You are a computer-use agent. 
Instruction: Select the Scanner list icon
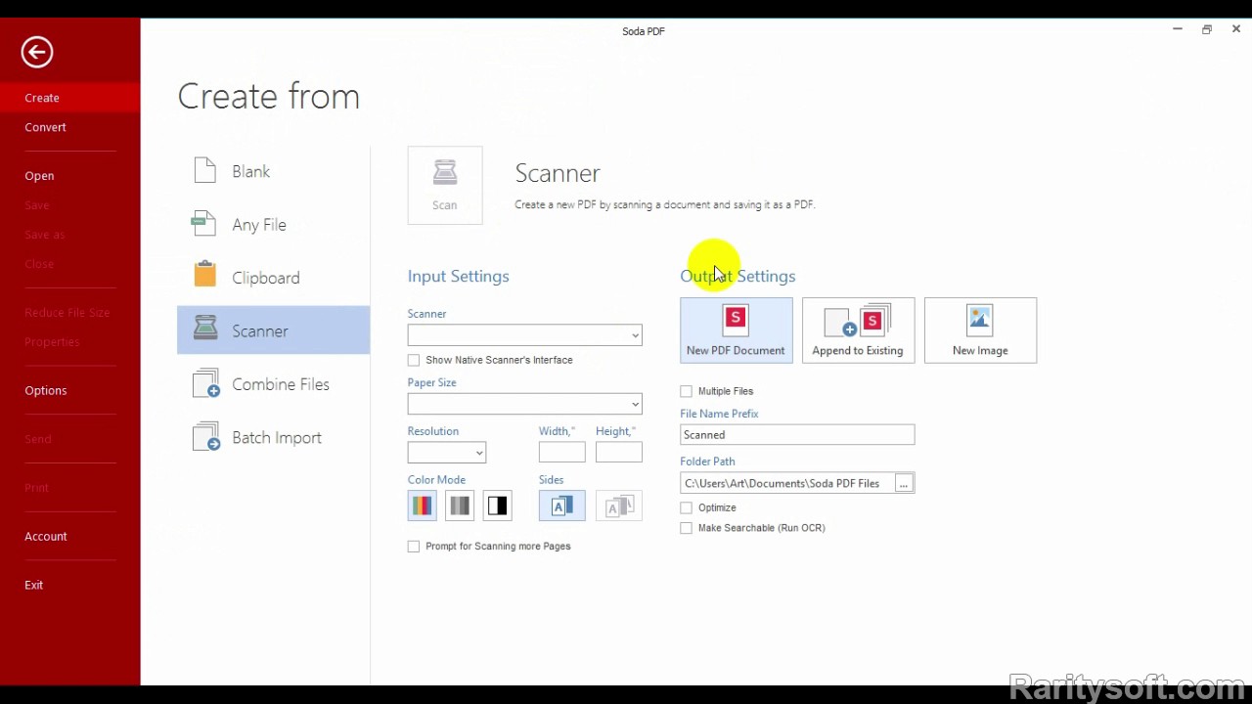(x=205, y=328)
